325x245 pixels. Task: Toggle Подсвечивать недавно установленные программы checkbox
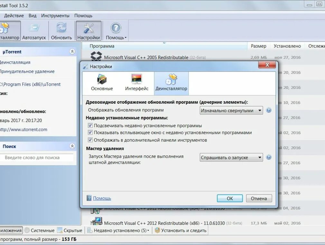coord(90,125)
